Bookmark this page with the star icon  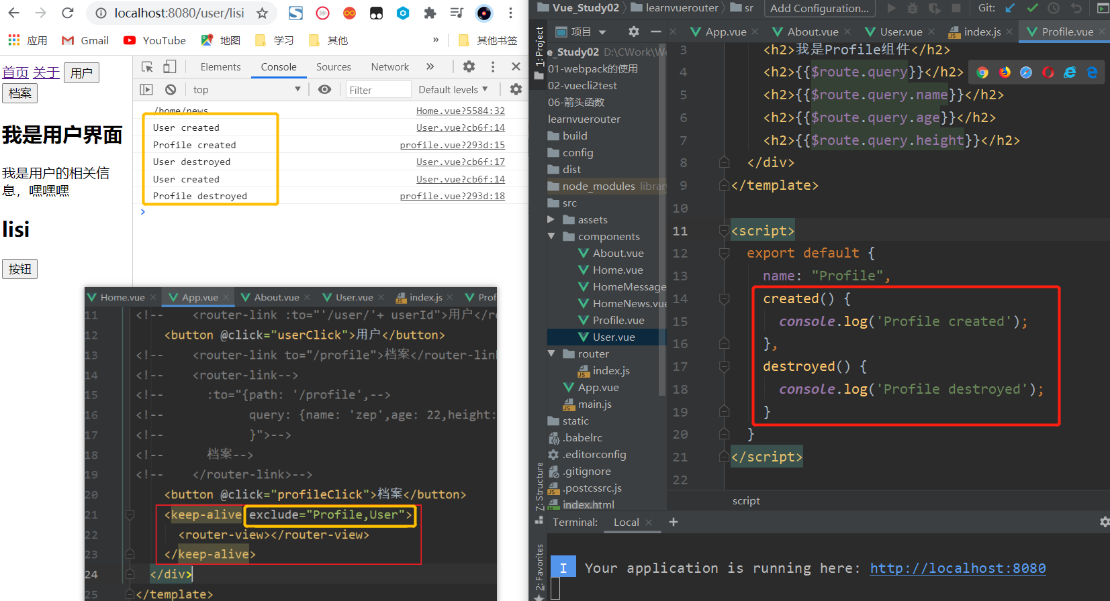[x=263, y=13]
